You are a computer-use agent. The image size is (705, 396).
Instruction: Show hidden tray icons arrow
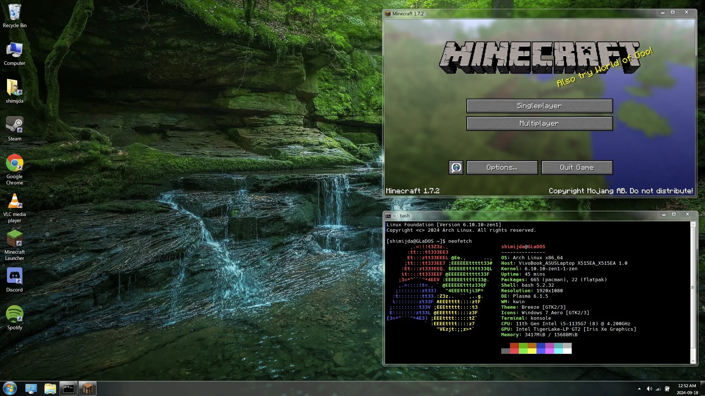[639, 389]
